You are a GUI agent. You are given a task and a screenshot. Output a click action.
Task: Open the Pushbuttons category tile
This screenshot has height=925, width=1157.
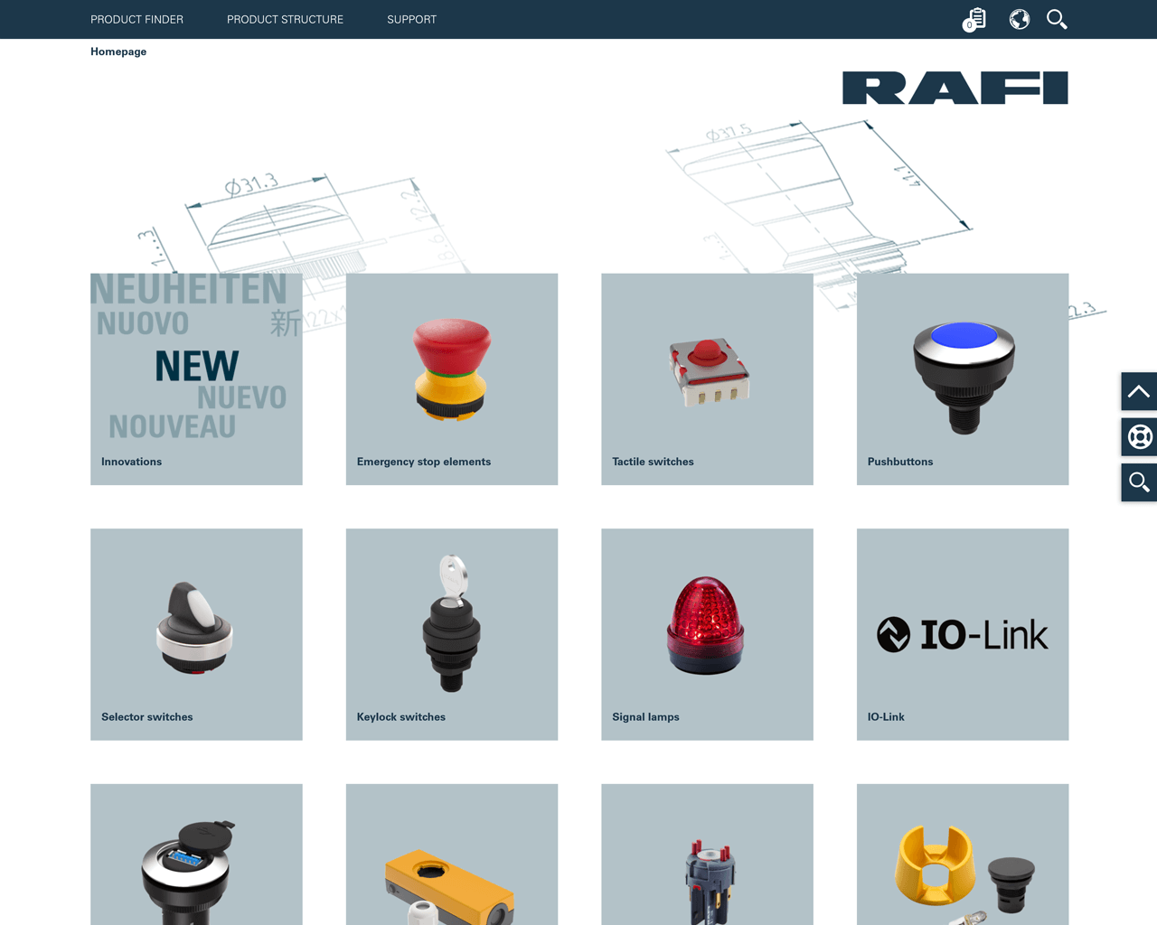(962, 379)
